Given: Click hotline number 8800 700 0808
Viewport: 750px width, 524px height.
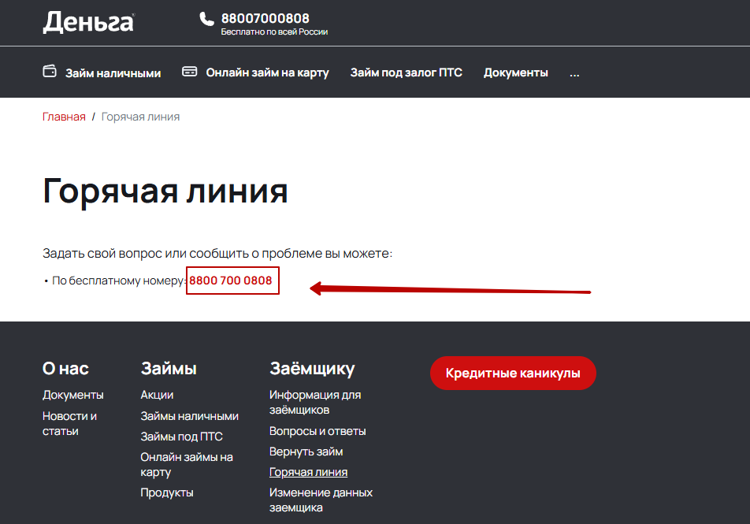Looking at the screenshot, I should coord(231,281).
